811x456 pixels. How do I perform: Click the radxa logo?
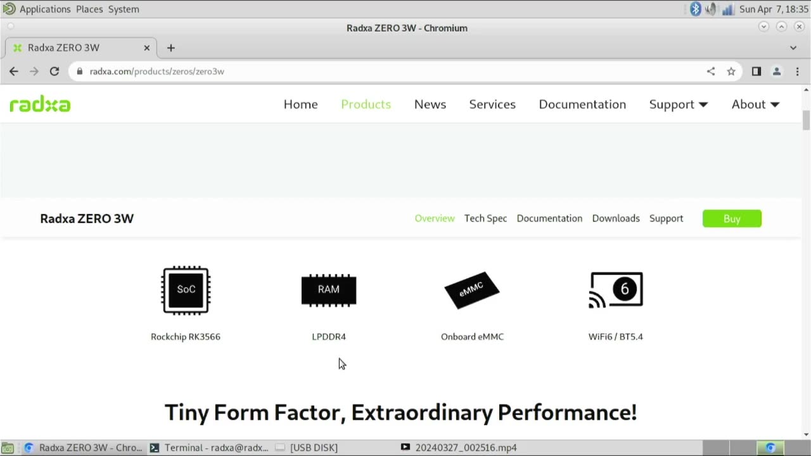coord(40,104)
